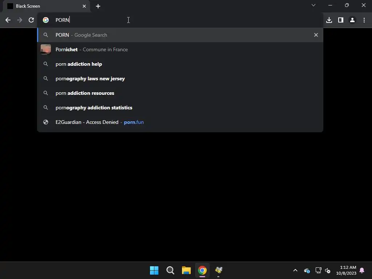Go back using the browser back arrow
372x279 pixels.
(x=8, y=20)
